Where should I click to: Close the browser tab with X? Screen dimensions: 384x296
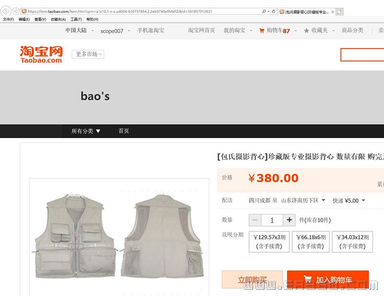tap(333, 12)
